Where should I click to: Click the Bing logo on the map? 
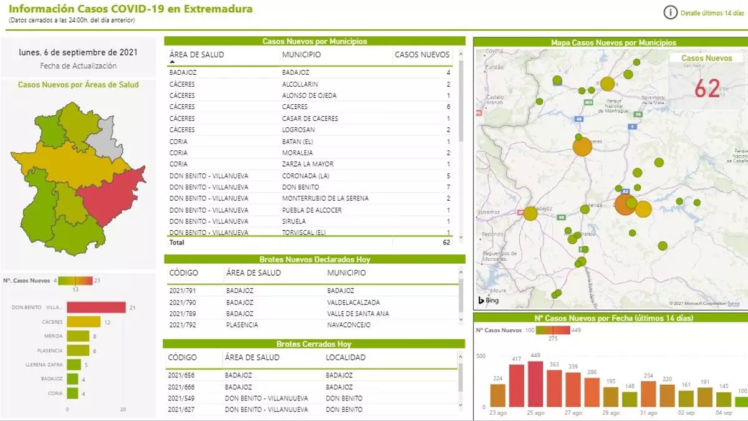coord(488,301)
